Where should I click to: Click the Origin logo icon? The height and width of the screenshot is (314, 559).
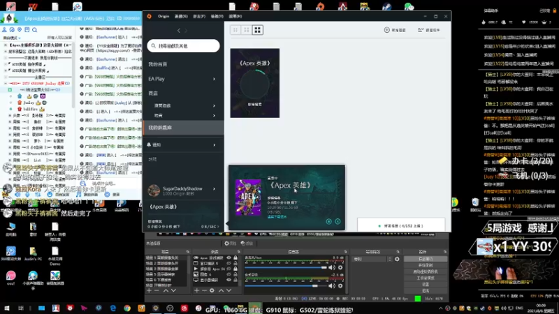point(150,16)
